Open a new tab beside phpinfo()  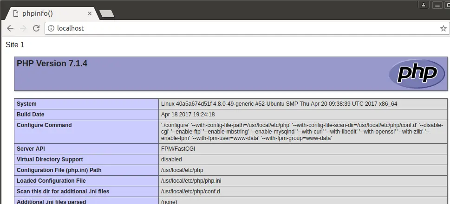coord(107,13)
